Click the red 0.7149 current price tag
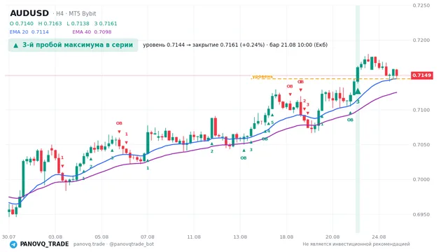The width and height of the screenshot is (448, 252). pyautogui.click(x=421, y=76)
